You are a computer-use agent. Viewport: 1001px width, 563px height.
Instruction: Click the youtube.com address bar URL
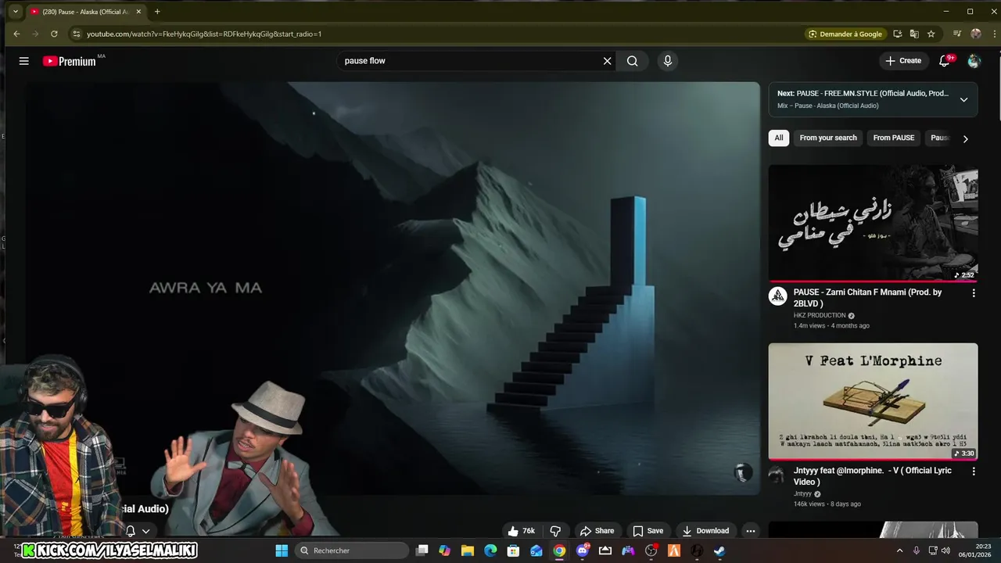[x=204, y=34]
